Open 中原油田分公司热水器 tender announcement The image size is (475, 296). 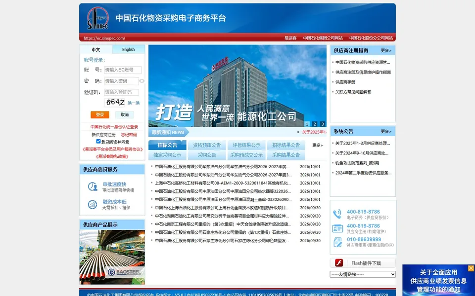(x=223, y=191)
